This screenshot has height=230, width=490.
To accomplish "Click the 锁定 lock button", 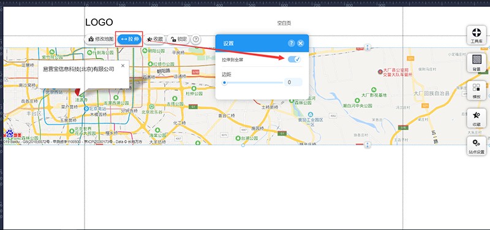I will 178,39.
